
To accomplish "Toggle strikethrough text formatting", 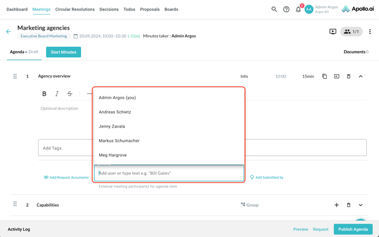I will pyautogui.click(x=69, y=93).
